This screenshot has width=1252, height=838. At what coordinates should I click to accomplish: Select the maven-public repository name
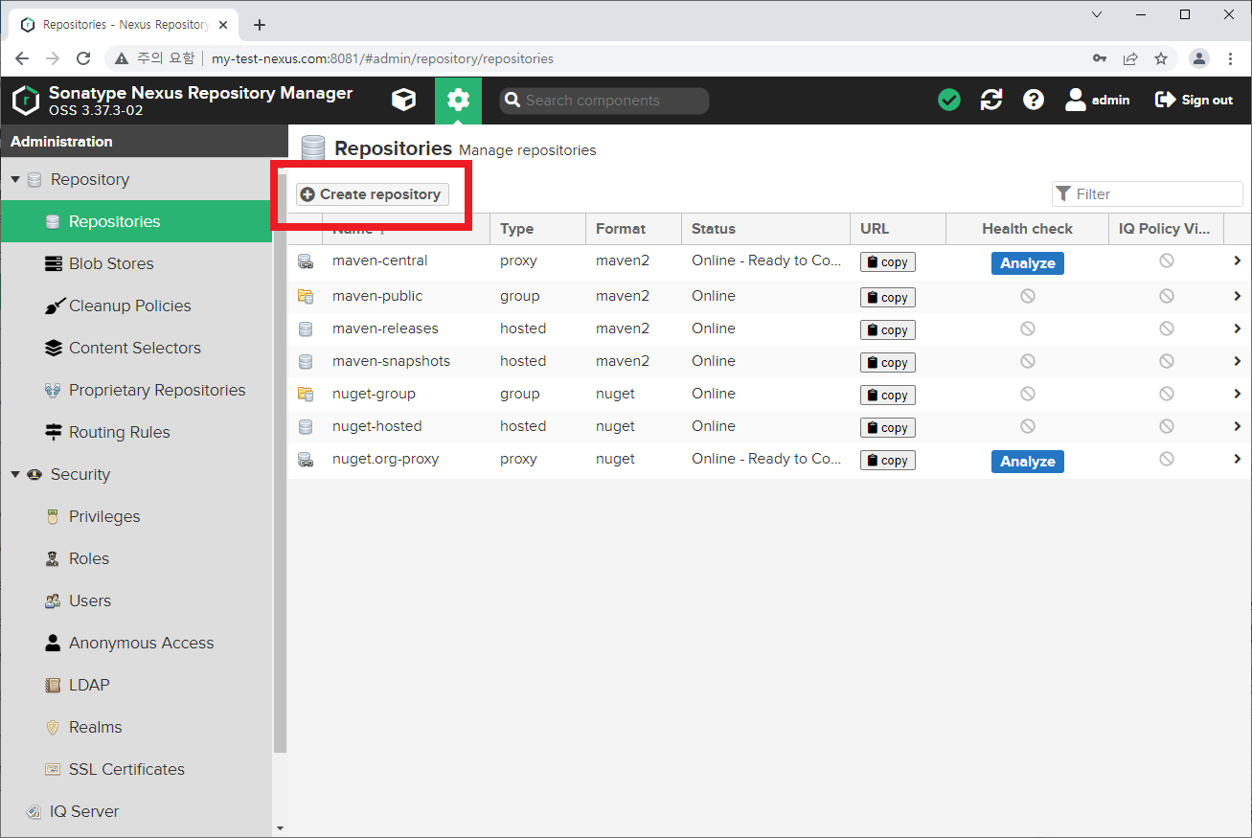pyautogui.click(x=377, y=296)
